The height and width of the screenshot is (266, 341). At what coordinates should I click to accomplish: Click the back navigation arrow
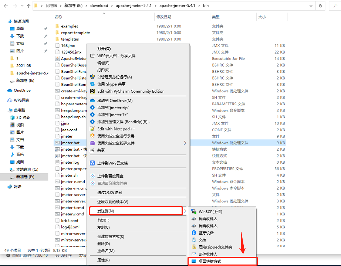tap(6, 6)
